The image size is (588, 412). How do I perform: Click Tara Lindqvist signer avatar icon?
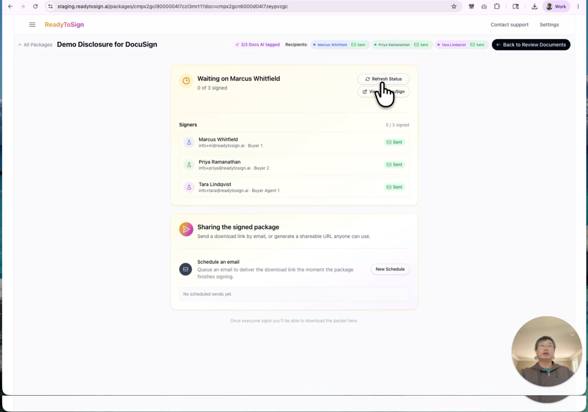(x=189, y=187)
